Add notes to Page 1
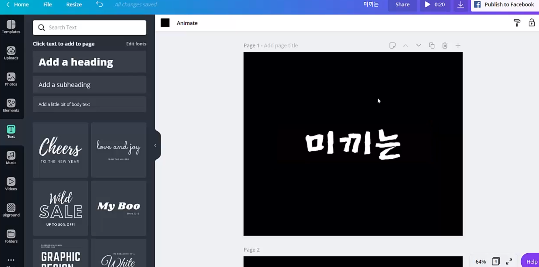The height and width of the screenshot is (267, 539). pos(392,46)
